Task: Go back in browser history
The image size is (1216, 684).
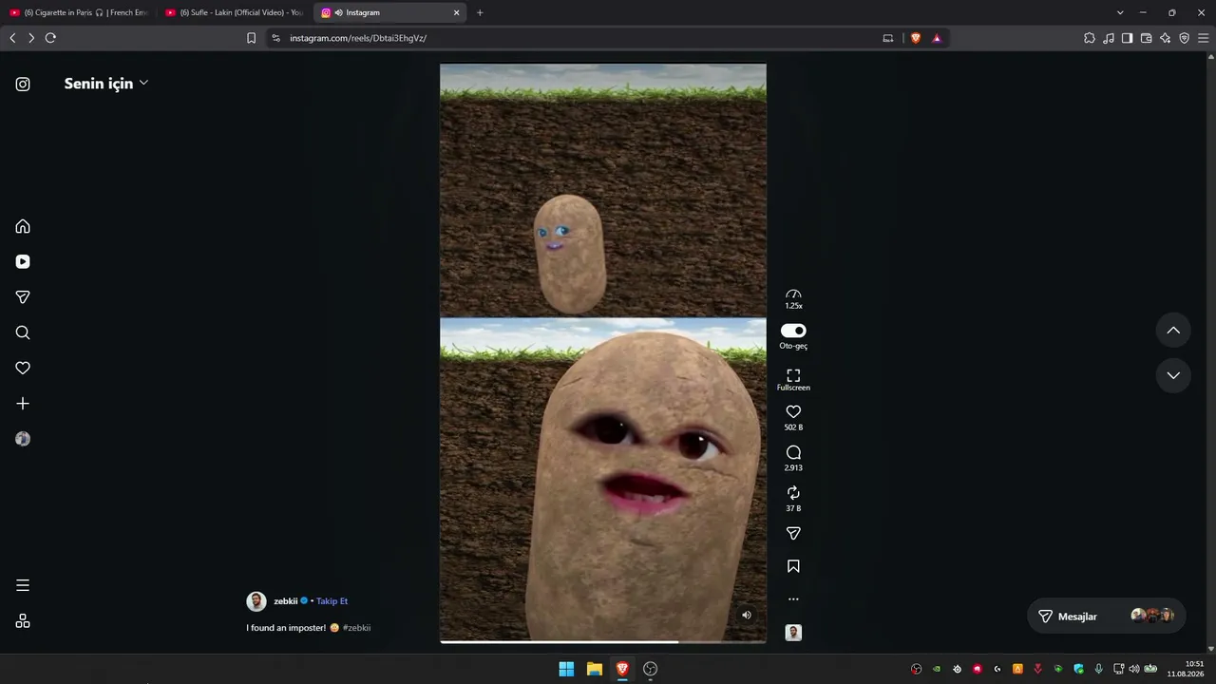Action: (x=12, y=38)
